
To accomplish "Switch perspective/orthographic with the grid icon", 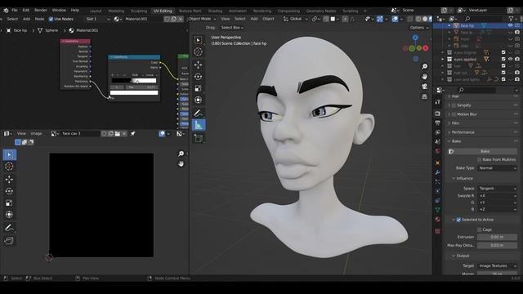I will coord(425,96).
